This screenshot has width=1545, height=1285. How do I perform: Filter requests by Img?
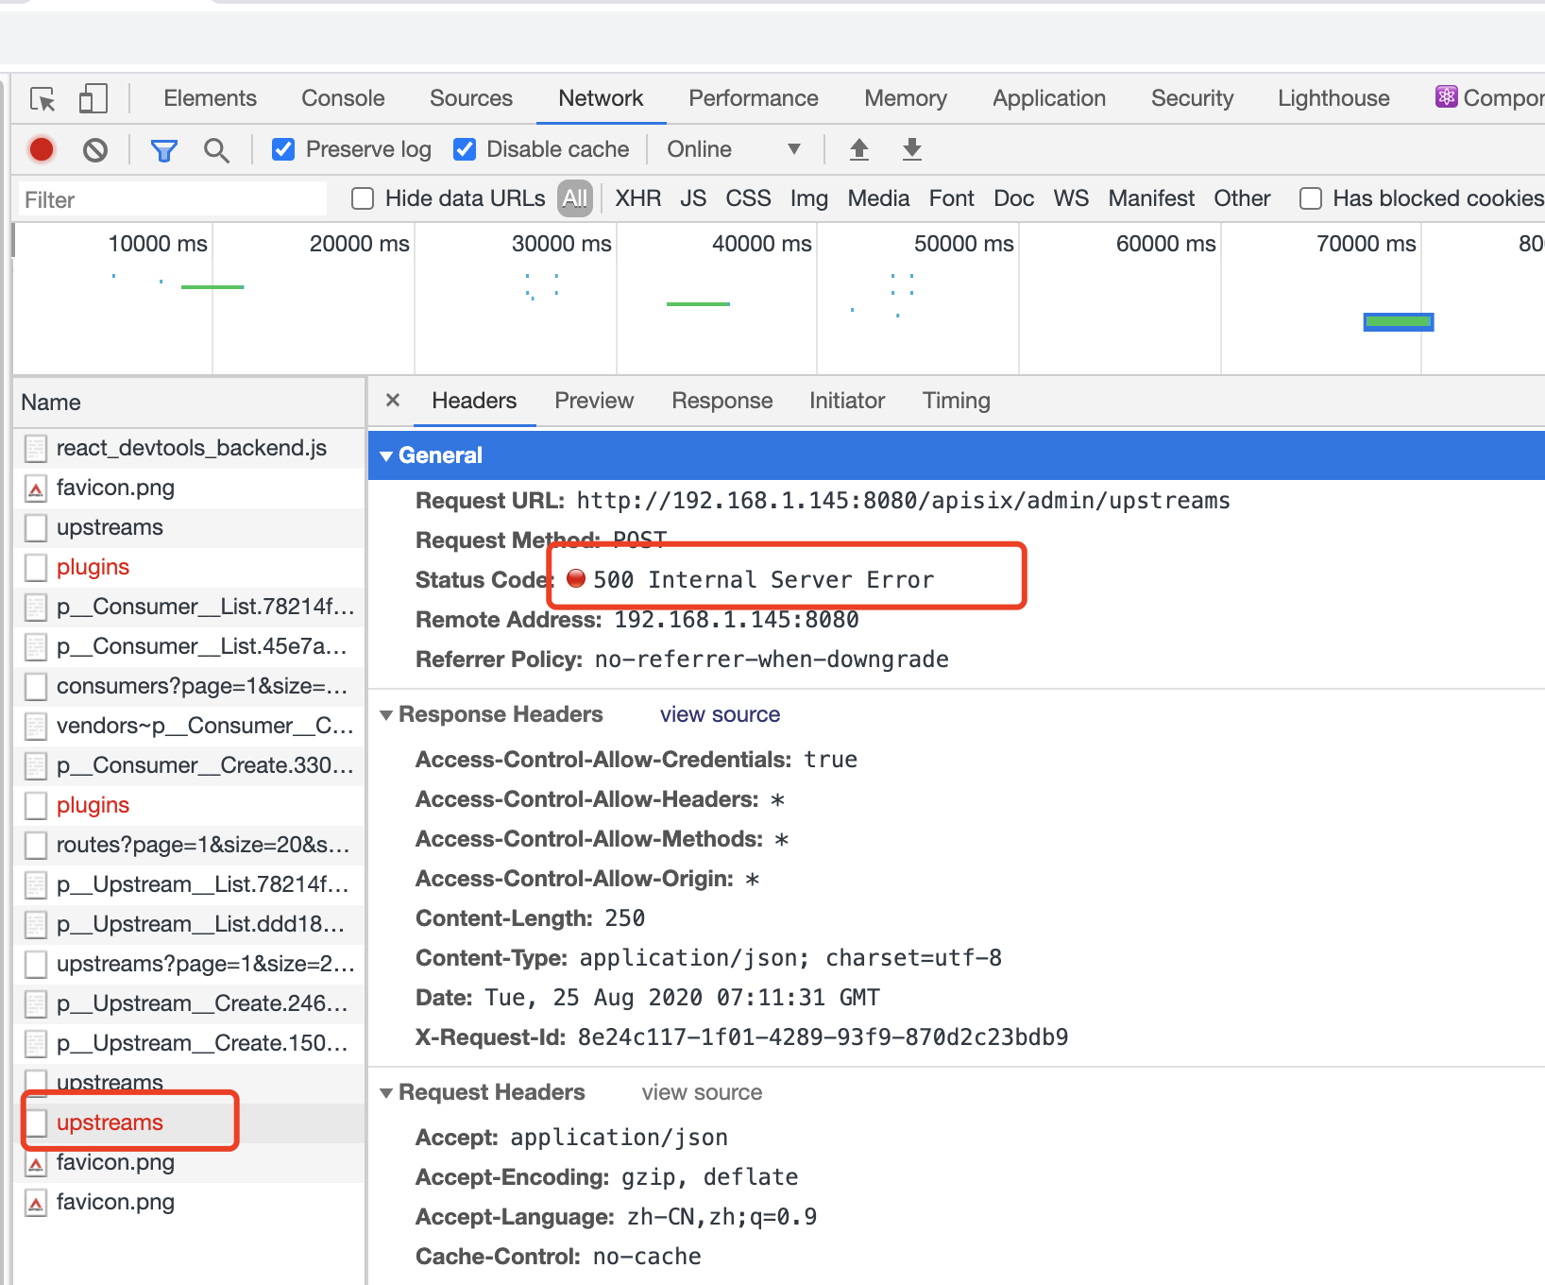pyautogui.click(x=809, y=198)
